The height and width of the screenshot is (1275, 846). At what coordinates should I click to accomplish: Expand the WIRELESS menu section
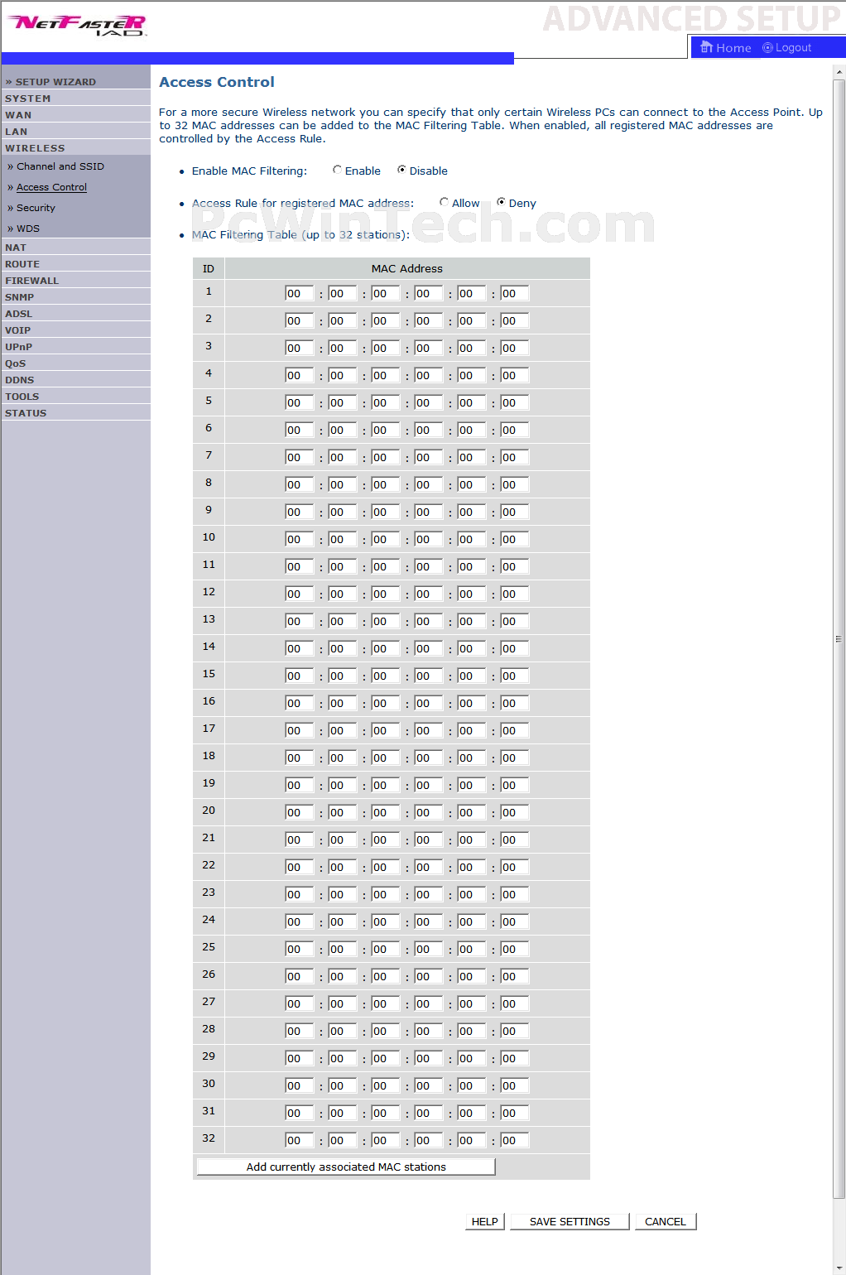pyautogui.click(x=35, y=148)
